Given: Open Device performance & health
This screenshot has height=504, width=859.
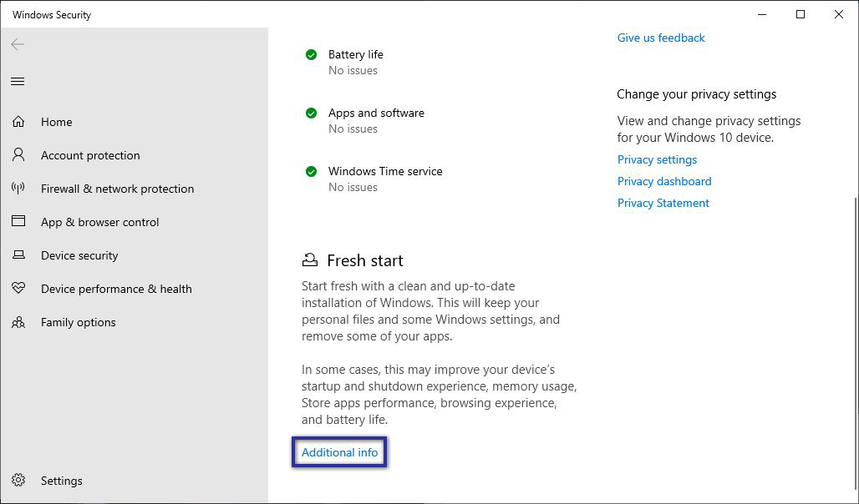Looking at the screenshot, I should coord(116,289).
